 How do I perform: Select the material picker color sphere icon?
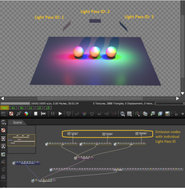84,113
